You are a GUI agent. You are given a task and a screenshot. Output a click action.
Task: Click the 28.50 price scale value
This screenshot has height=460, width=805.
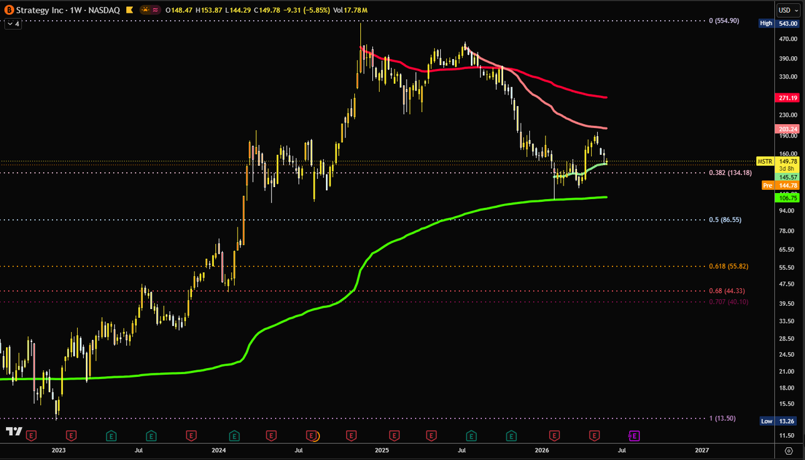[x=788, y=338]
